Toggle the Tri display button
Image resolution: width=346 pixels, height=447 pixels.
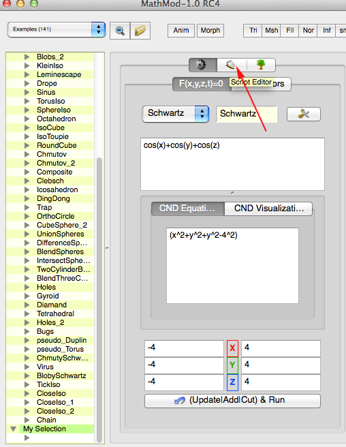(x=253, y=31)
